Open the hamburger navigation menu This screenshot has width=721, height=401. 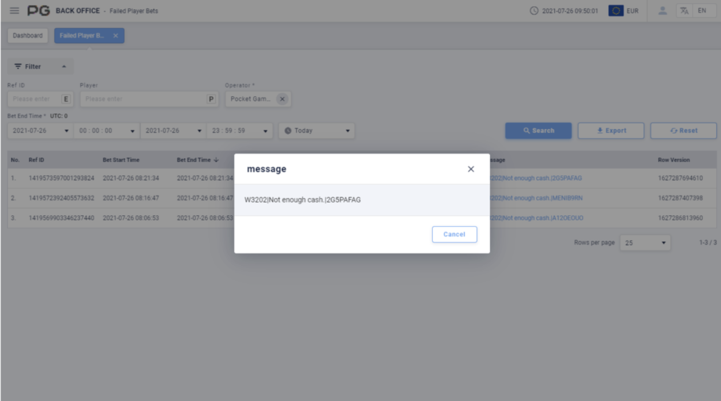(x=14, y=11)
